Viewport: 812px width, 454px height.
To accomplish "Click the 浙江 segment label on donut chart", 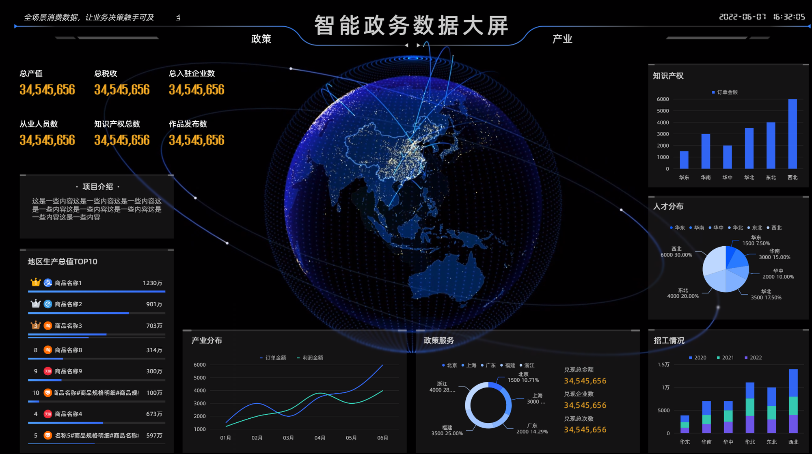I will tap(442, 387).
